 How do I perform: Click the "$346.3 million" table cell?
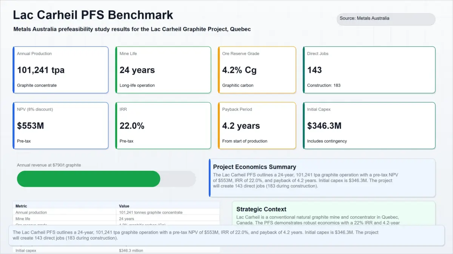tap(131, 250)
